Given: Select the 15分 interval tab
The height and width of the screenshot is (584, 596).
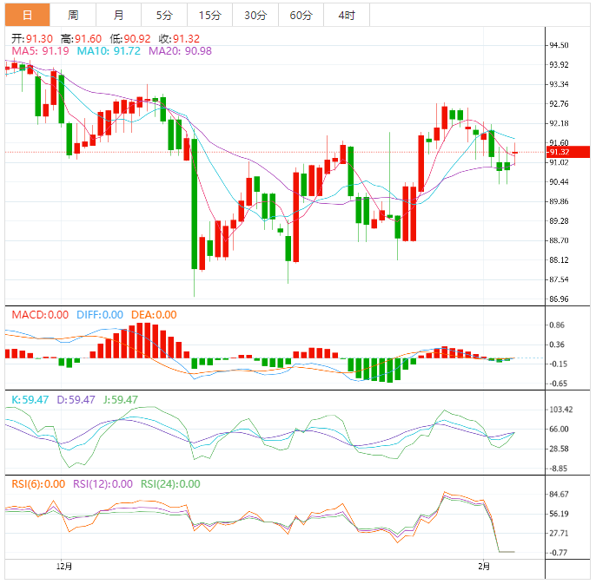Looking at the screenshot, I should click(209, 15).
